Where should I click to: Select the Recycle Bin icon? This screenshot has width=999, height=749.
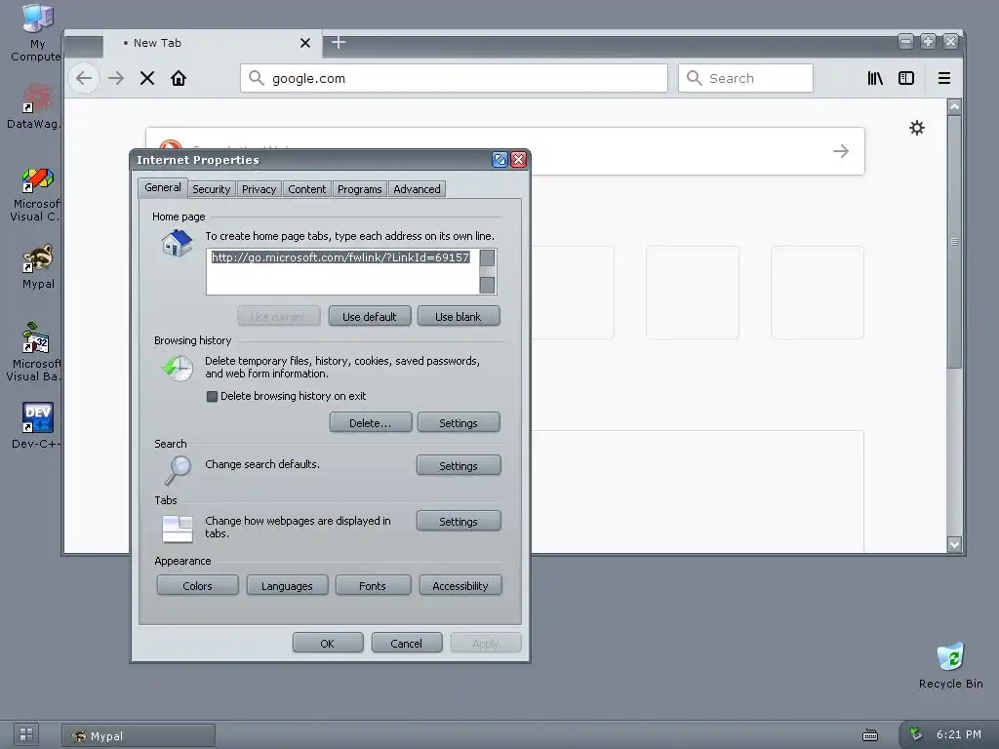[x=950, y=665]
